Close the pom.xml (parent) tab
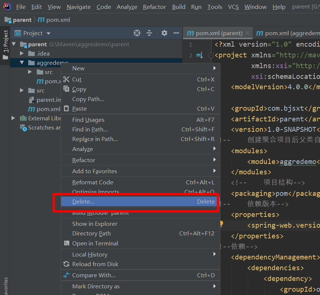320x295 pixels. coord(247,33)
